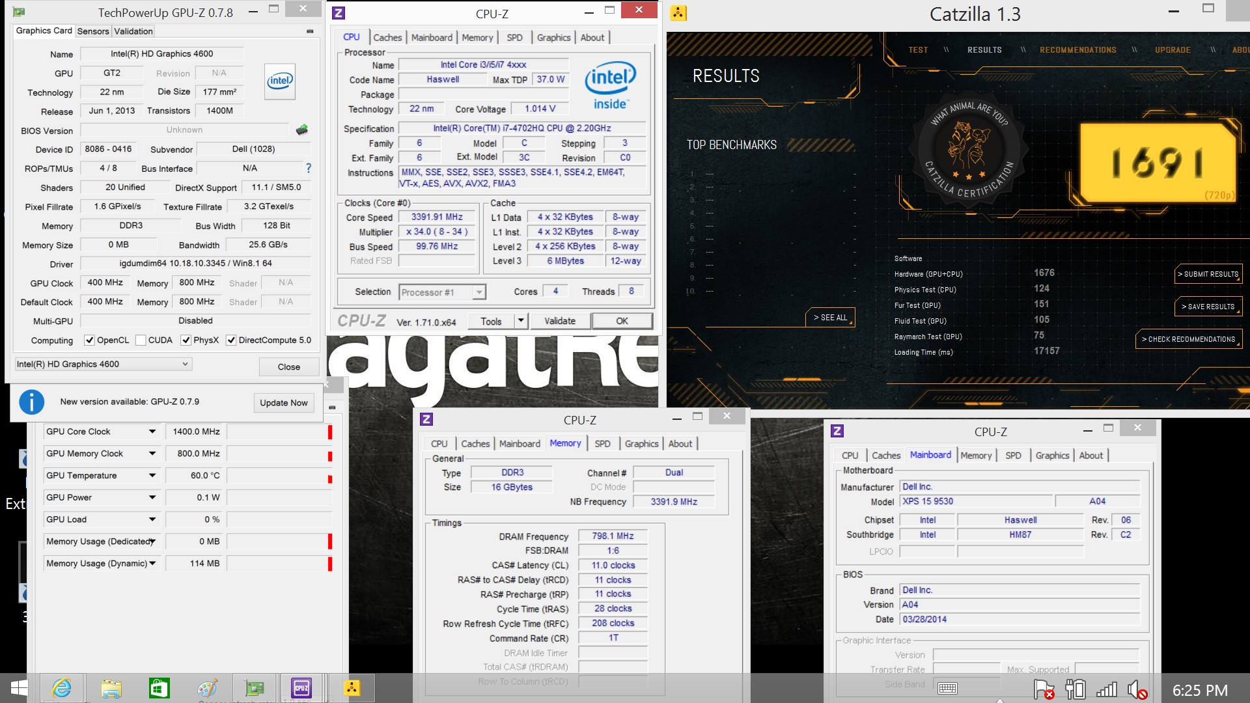Viewport: 1250px width, 703px height.
Task: Click the taskbar clock showing 6:25 PM
Action: tap(1200, 690)
